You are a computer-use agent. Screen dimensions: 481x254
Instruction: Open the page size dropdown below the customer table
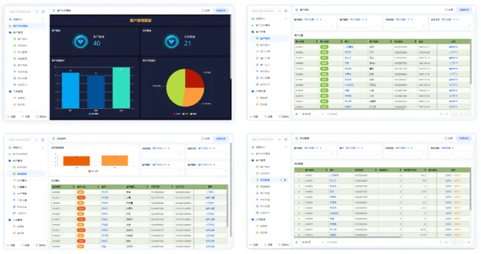pyautogui.click(x=312, y=114)
